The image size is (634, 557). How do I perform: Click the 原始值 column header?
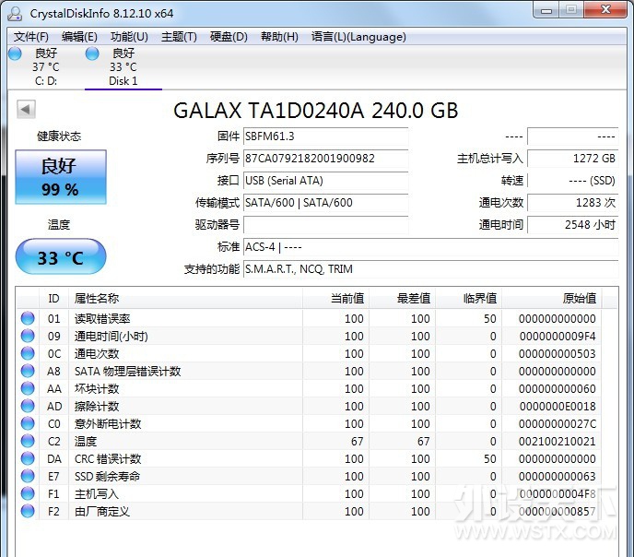coord(551,299)
